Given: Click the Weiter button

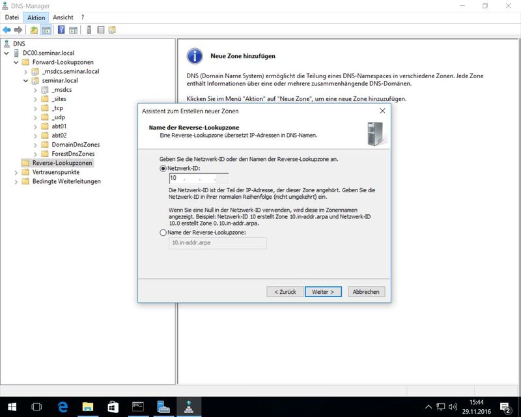Looking at the screenshot, I should click(x=323, y=292).
